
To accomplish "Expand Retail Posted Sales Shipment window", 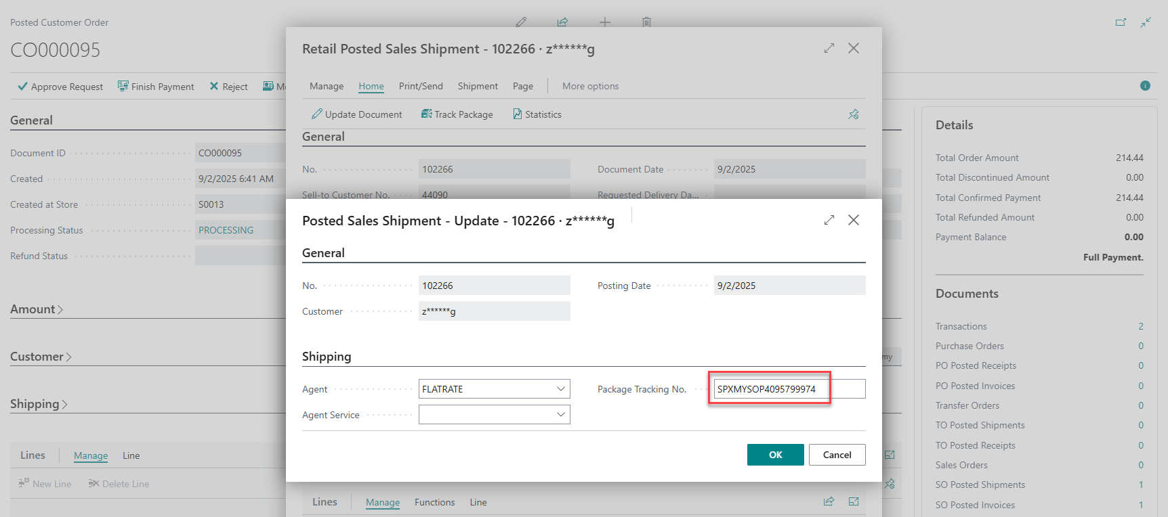I will (829, 48).
